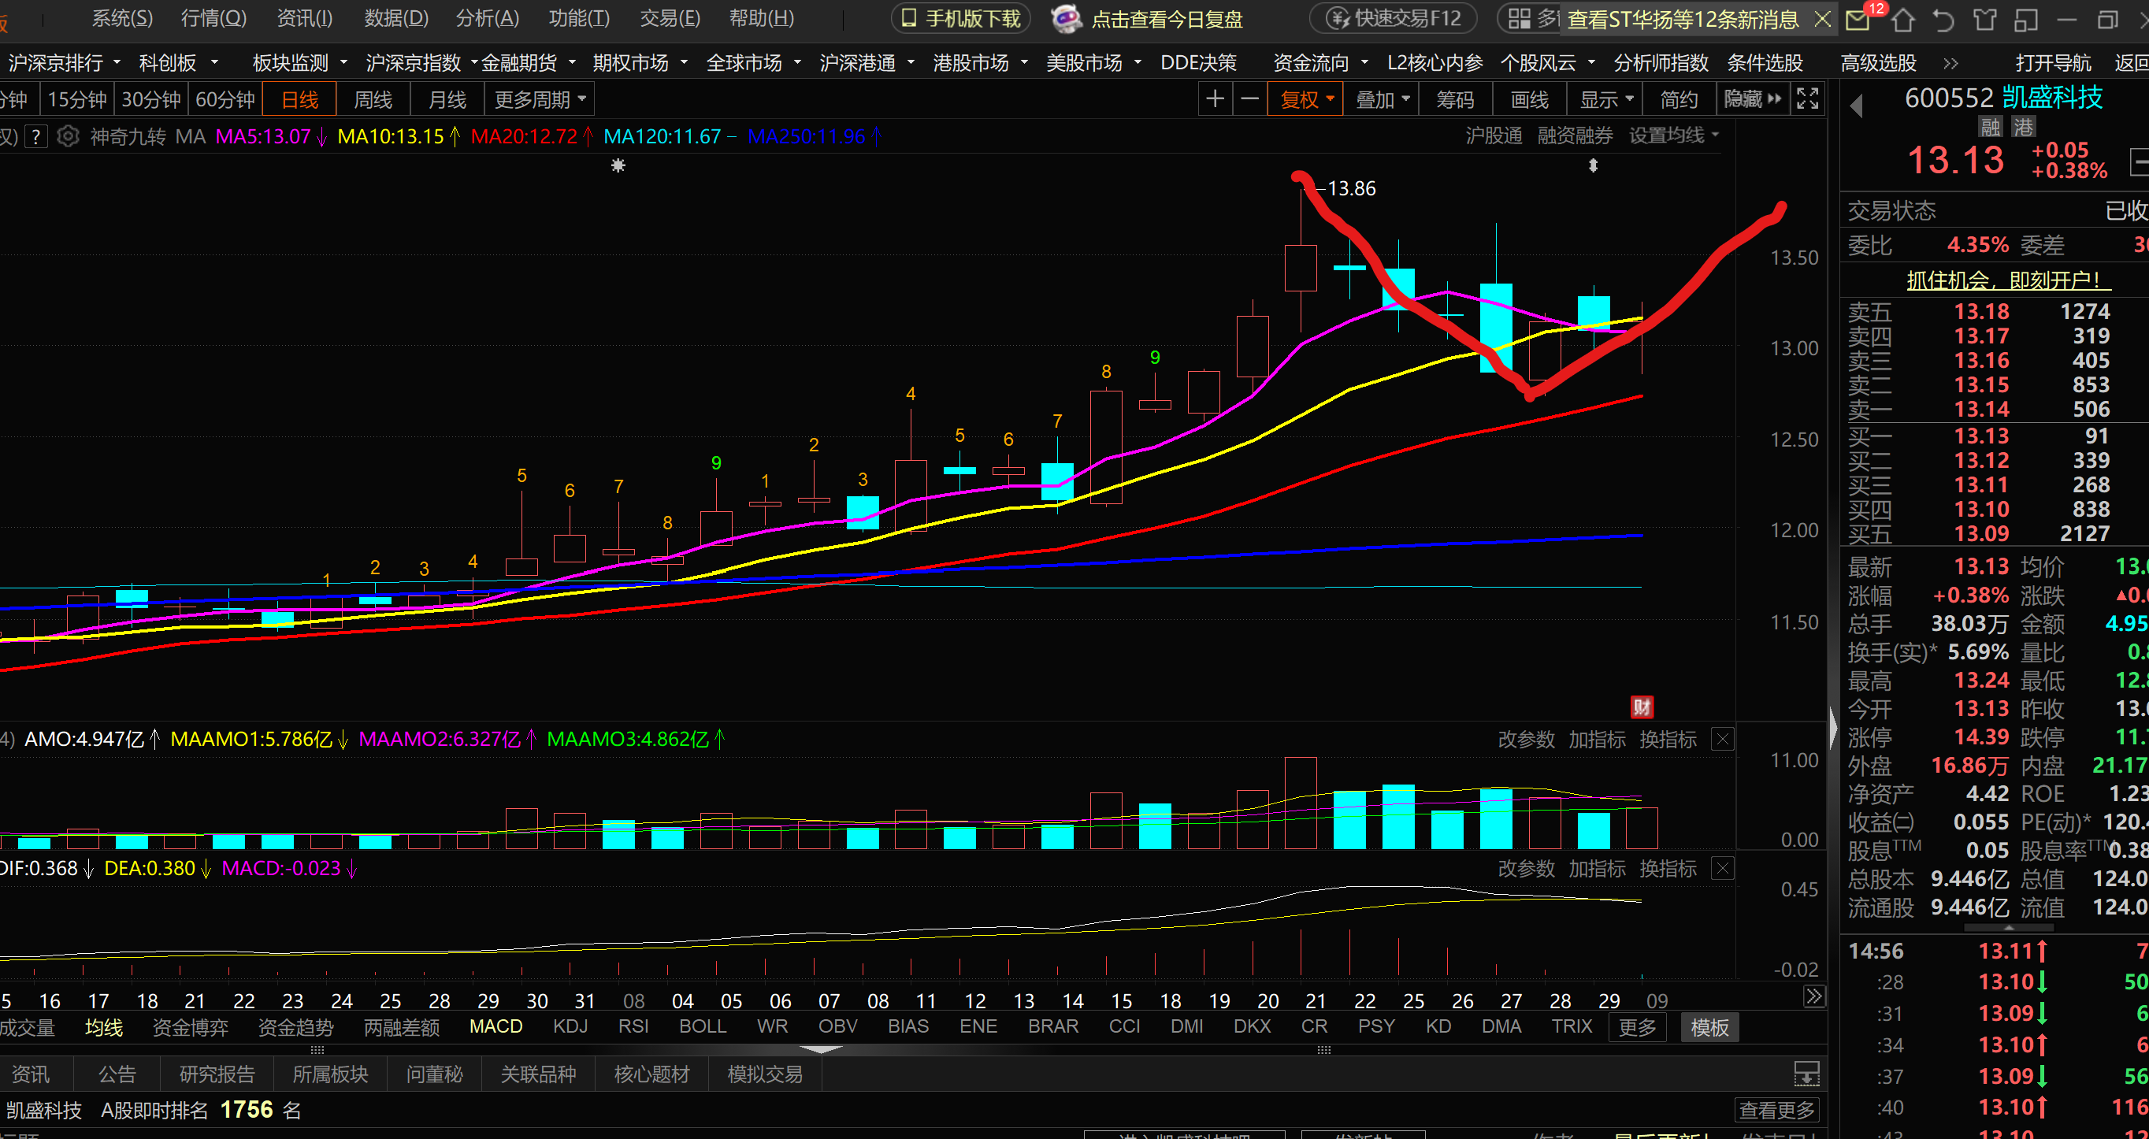The width and height of the screenshot is (2149, 1139).
Task: Toggle the 筹码 chip distribution view
Action: (1455, 99)
